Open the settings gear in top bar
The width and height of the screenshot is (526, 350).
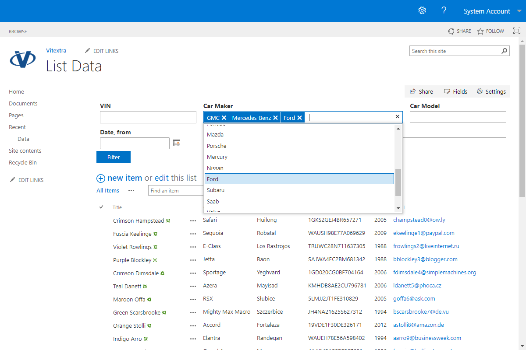(x=422, y=10)
